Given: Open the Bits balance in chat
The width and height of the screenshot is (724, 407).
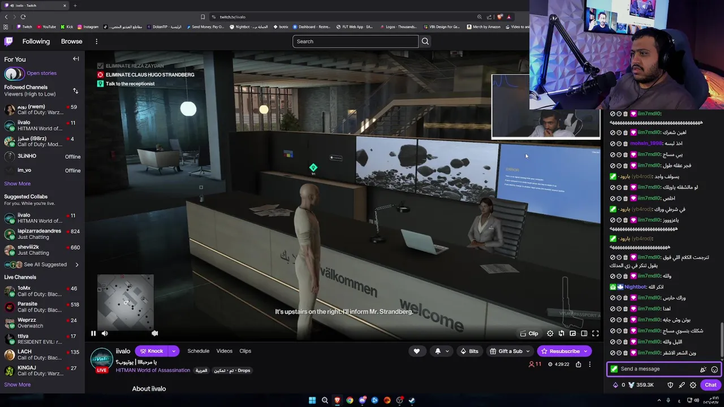Looking at the screenshot, I should point(619,385).
